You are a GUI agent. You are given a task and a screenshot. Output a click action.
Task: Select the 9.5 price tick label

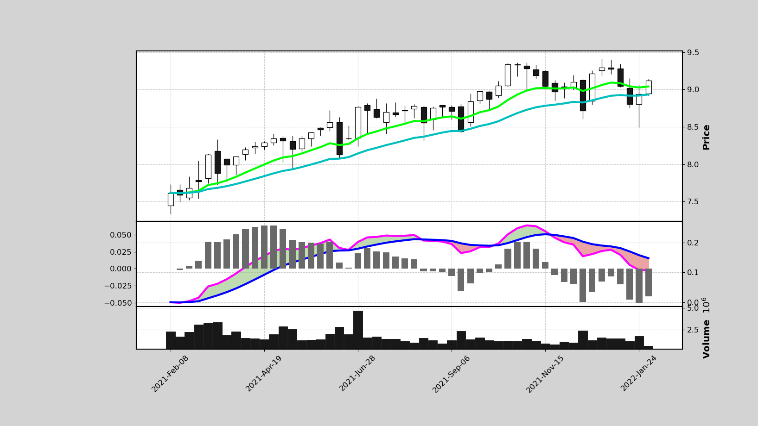click(x=693, y=52)
